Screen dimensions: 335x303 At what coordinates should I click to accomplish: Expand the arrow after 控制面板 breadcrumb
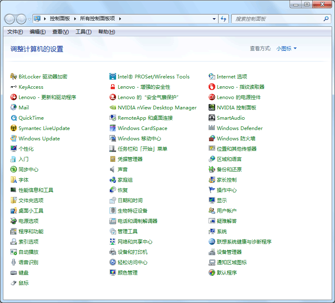coord(75,19)
